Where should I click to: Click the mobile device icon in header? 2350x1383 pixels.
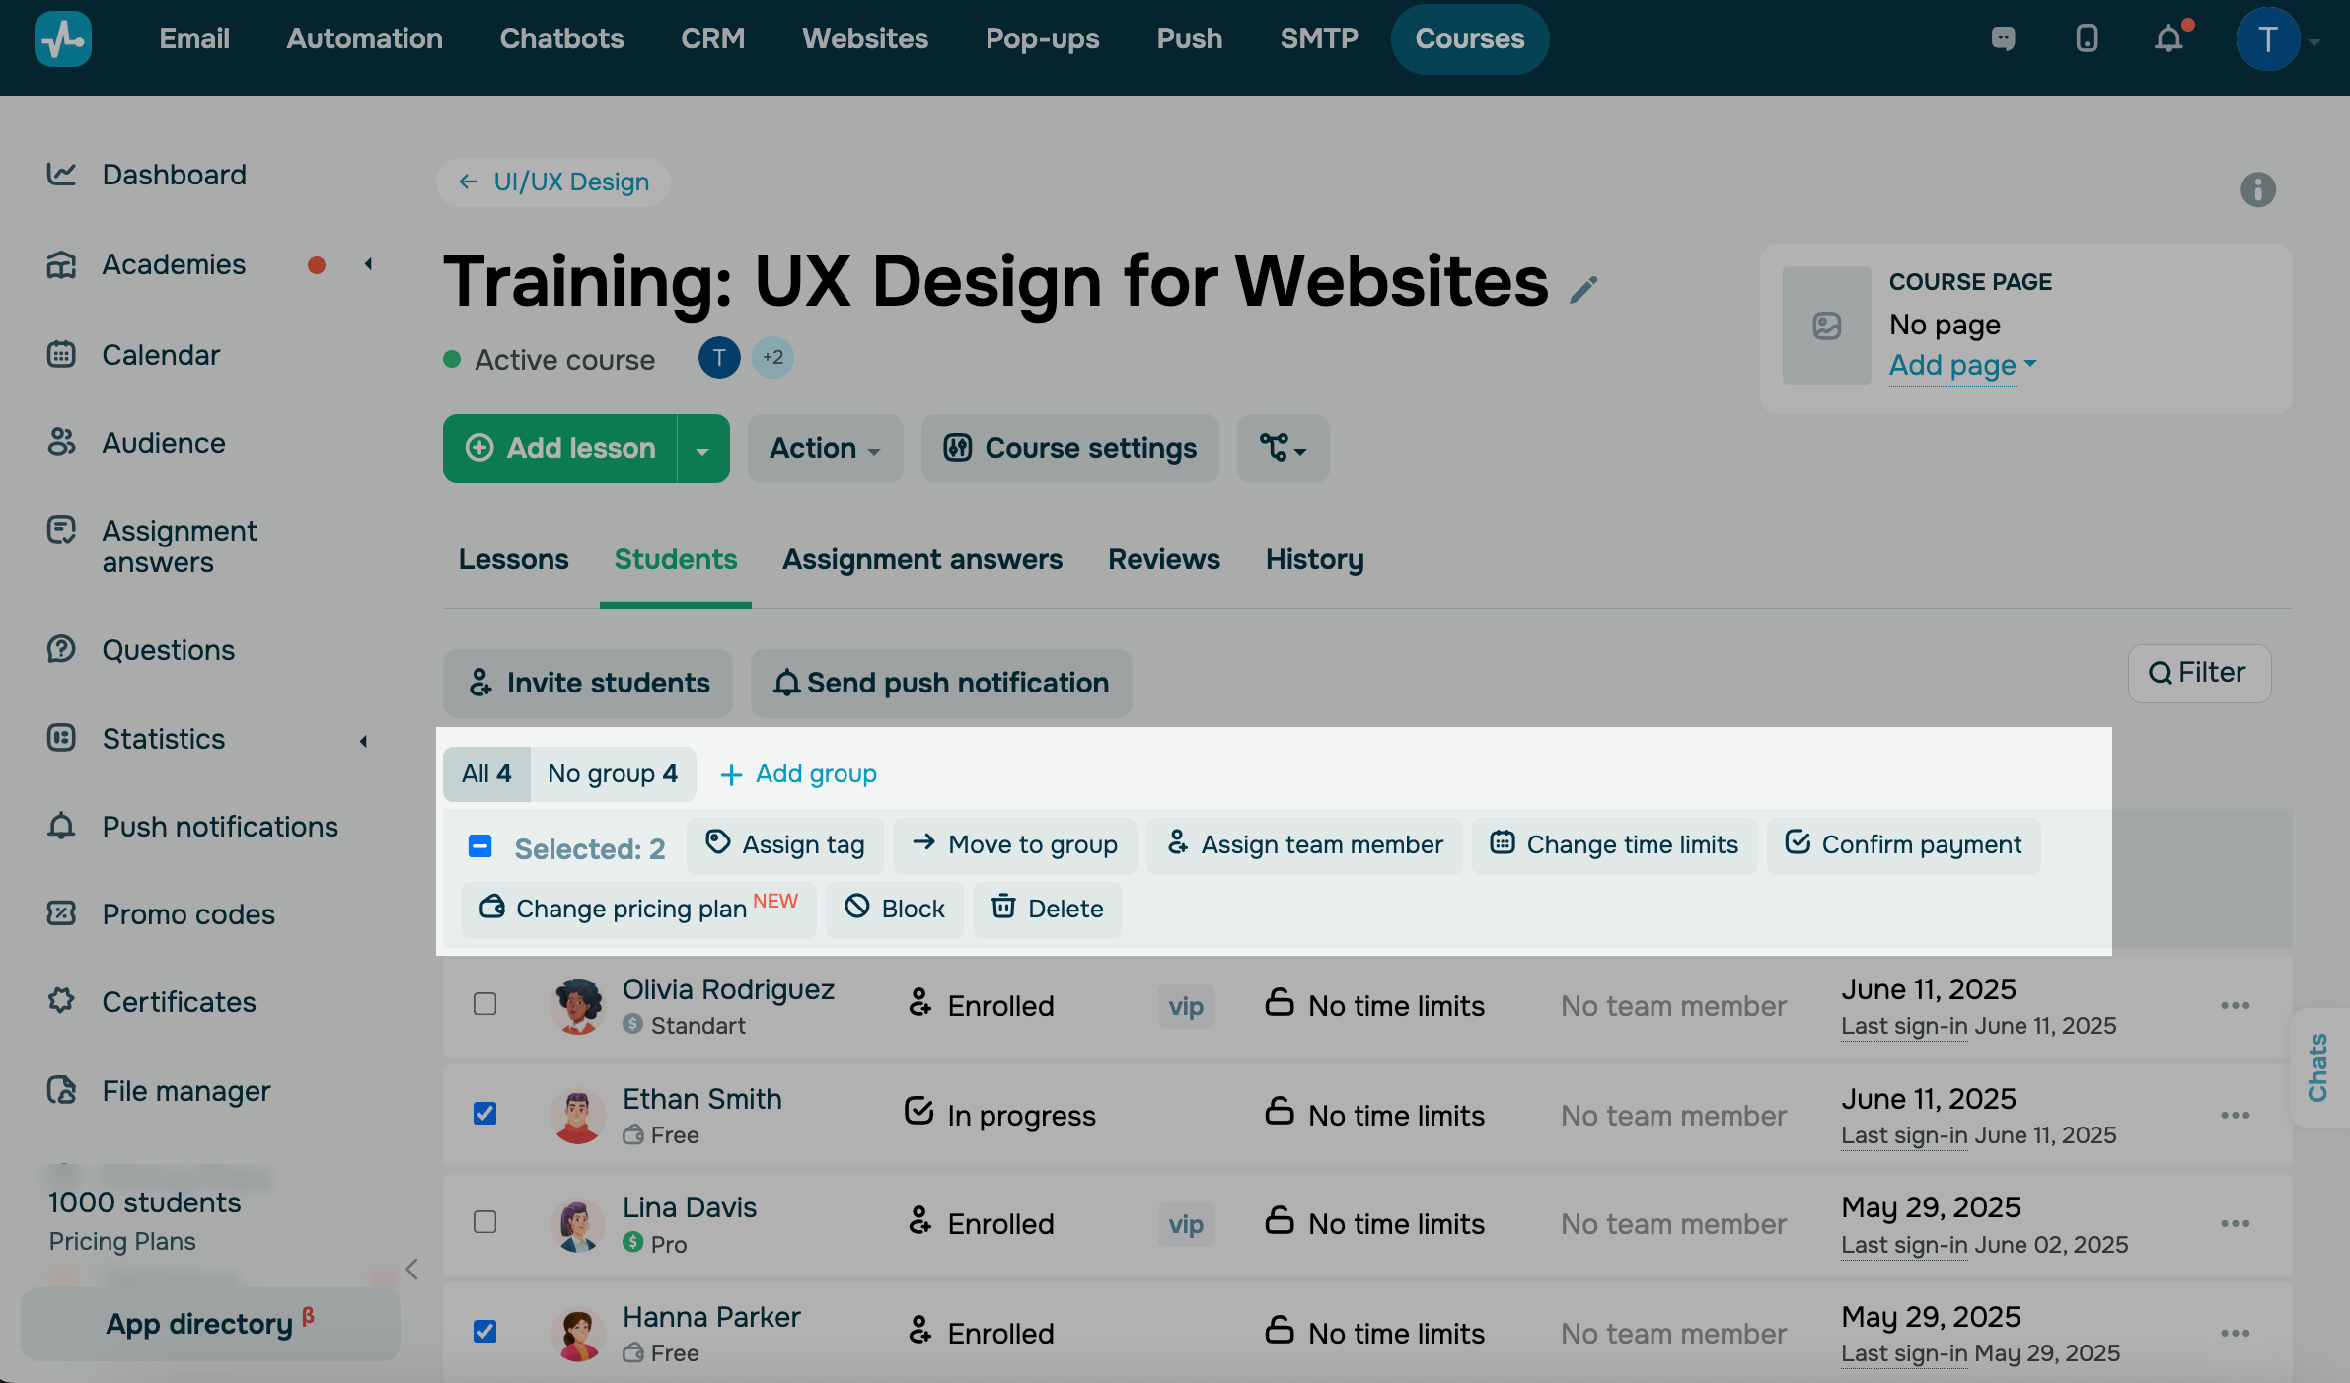coord(2087,39)
